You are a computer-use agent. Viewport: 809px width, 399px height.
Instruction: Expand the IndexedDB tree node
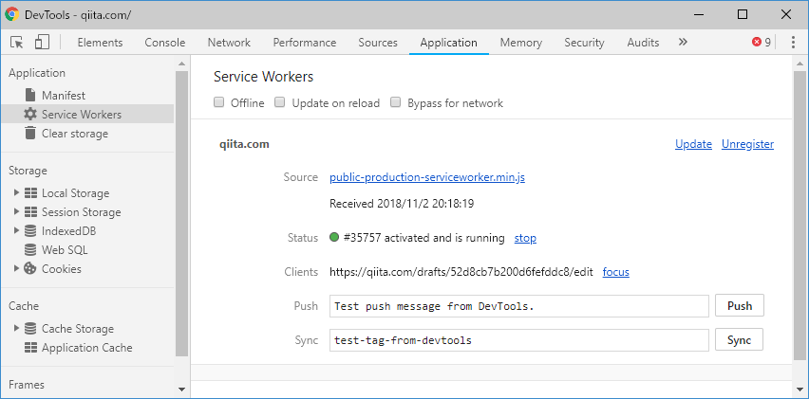point(16,231)
